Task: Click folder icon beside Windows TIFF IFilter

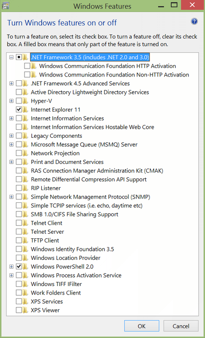Action: [x=25, y=284]
